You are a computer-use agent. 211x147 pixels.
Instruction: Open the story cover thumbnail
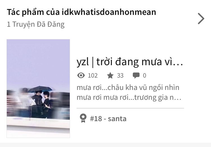tap(38, 89)
